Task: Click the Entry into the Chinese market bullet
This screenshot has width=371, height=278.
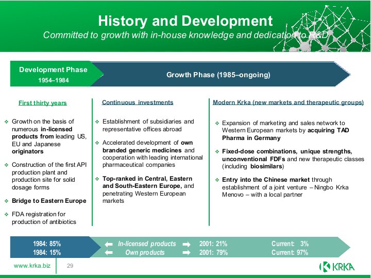Action: [285, 187]
